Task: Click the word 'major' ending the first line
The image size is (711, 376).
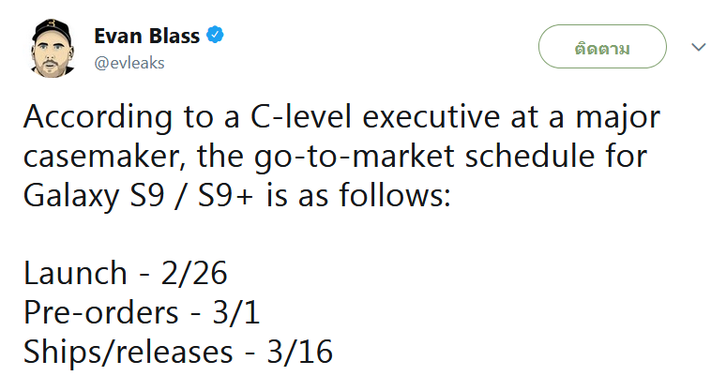Action: [617, 119]
